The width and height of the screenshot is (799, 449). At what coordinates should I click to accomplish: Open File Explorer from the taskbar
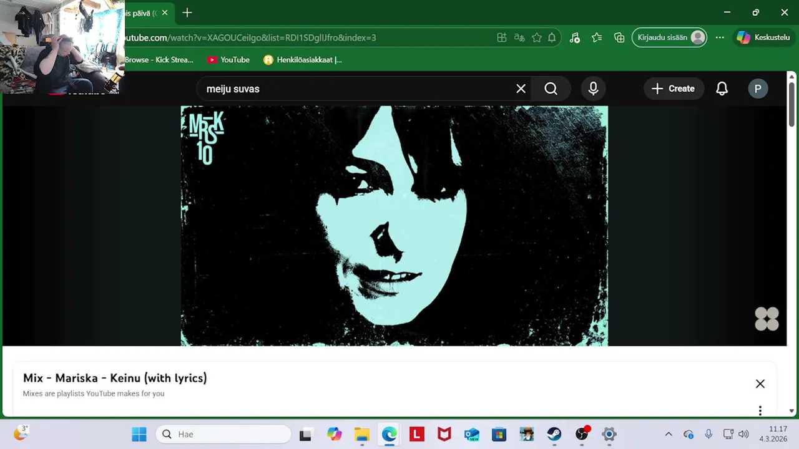[x=362, y=434]
